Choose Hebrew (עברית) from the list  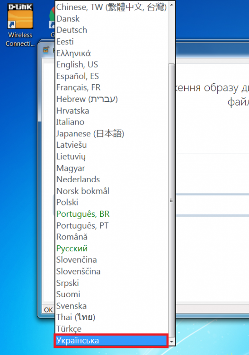(x=112, y=99)
